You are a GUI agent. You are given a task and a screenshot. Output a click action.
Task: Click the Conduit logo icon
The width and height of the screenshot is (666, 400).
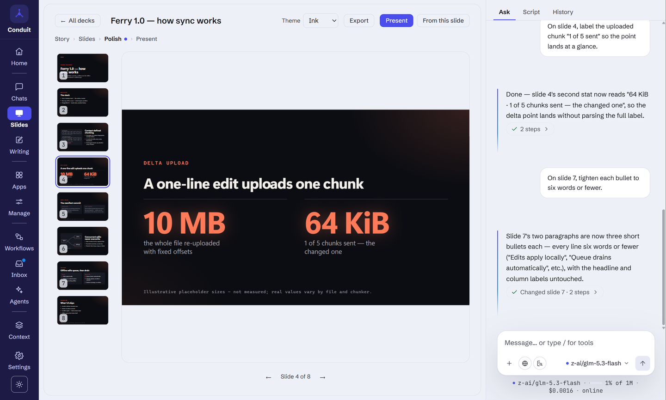(19, 14)
